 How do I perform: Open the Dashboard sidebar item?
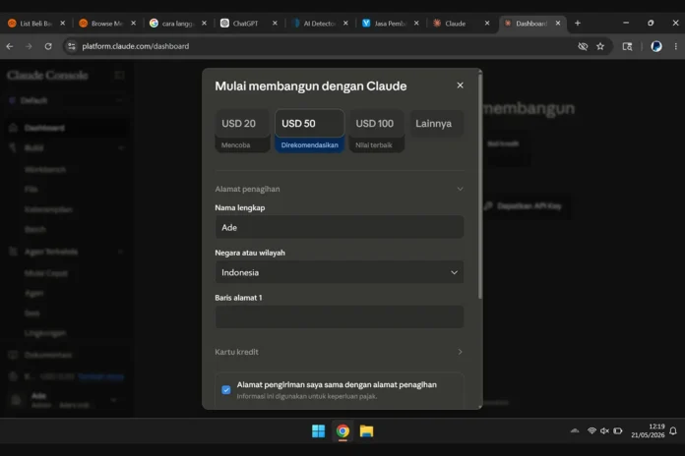coord(66,128)
